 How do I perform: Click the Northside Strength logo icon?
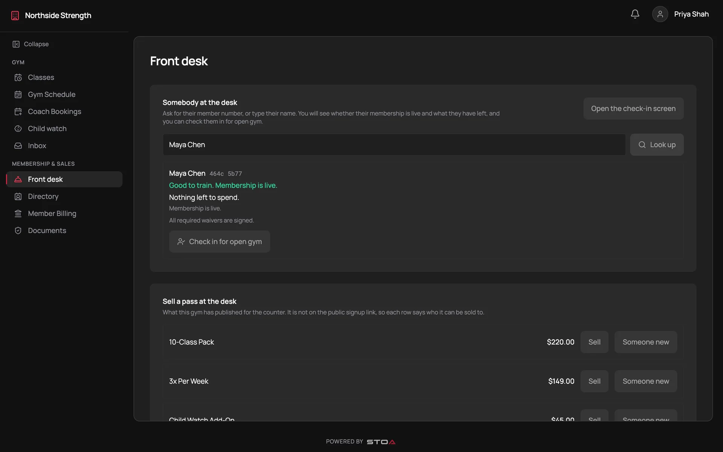15,15
